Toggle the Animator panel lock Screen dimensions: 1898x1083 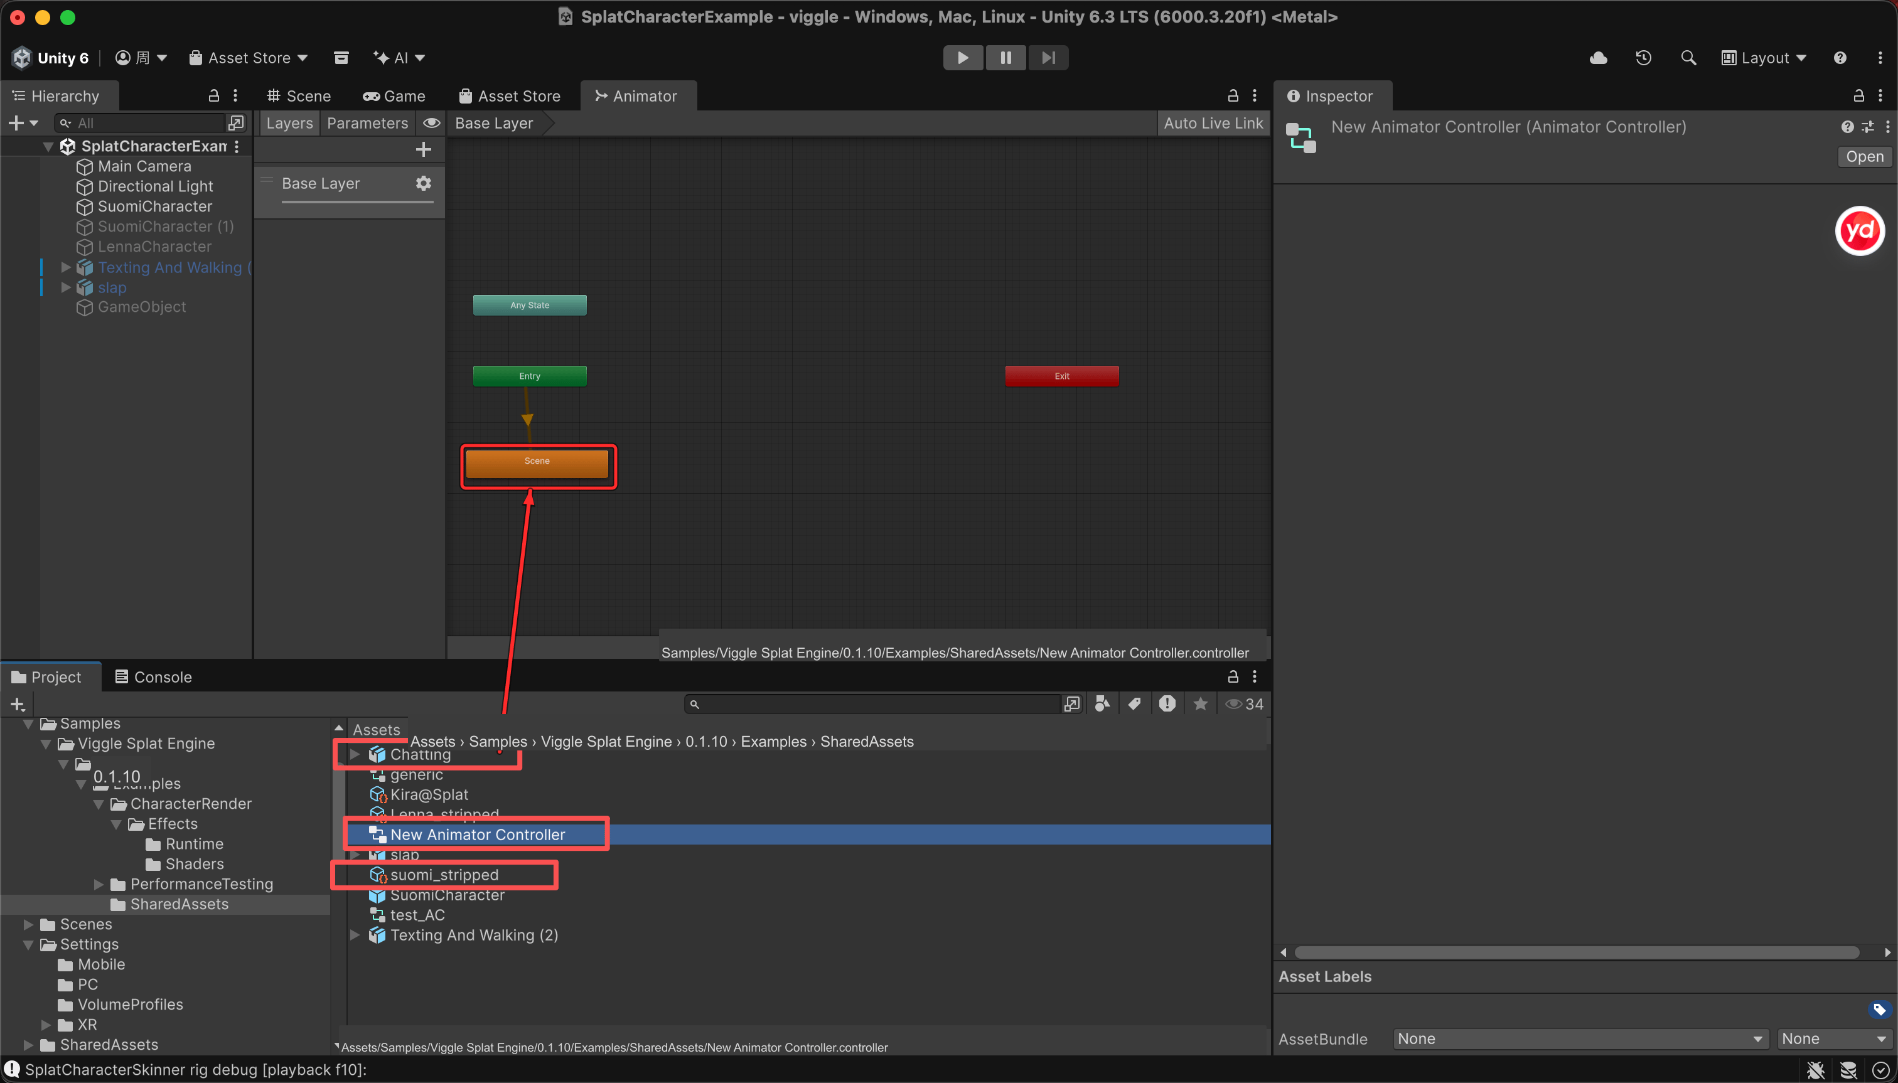pos(1233,96)
